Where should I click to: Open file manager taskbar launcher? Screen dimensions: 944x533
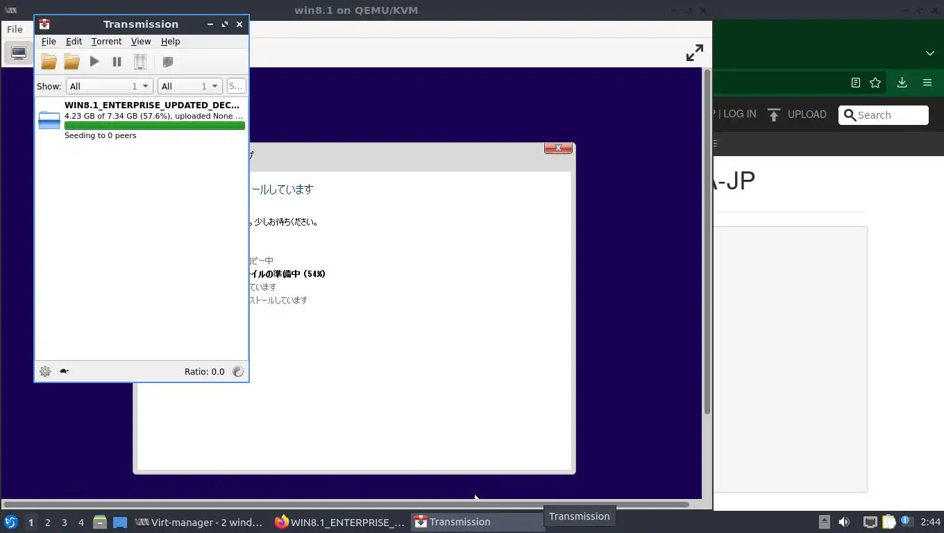click(x=99, y=522)
